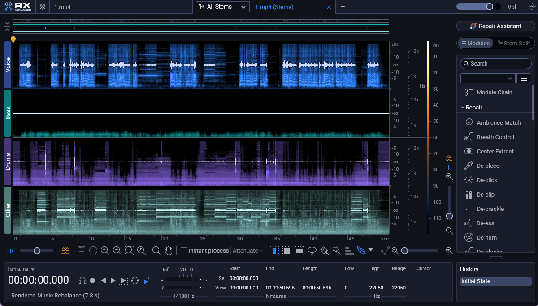Click the module Search field
This screenshot has height=306, width=538.
495,64
